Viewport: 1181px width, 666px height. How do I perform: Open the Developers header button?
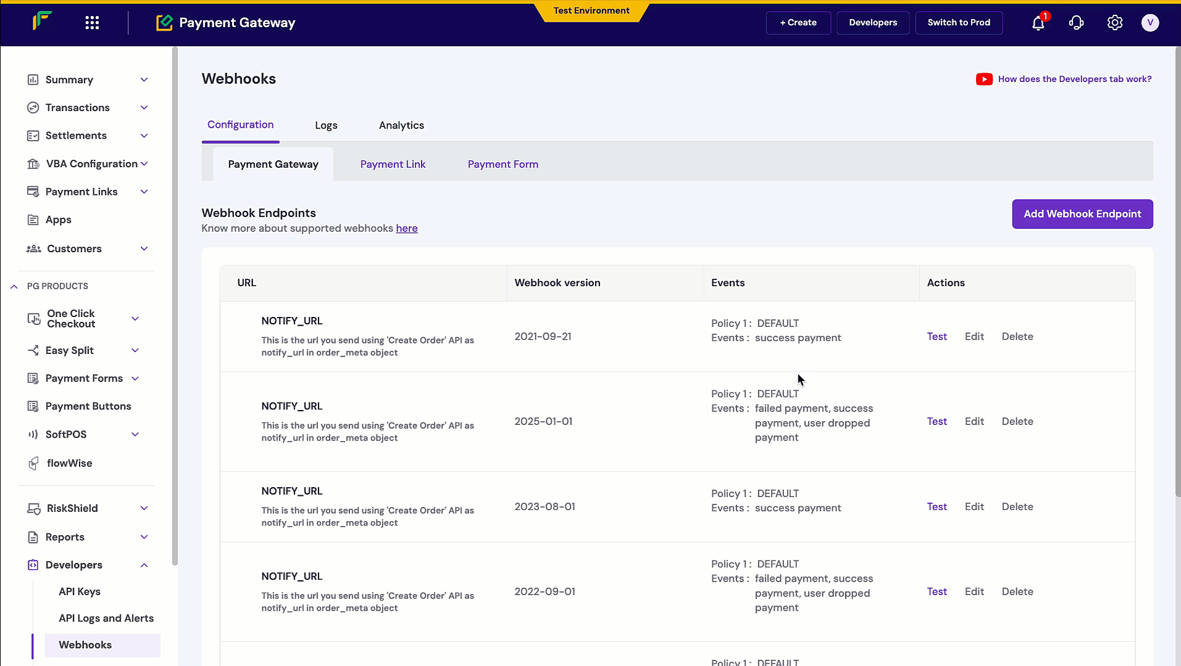[x=872, y=23]
